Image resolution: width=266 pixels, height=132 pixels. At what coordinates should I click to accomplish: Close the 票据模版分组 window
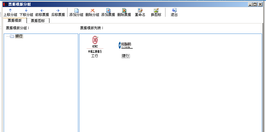(x=260, y=5)
